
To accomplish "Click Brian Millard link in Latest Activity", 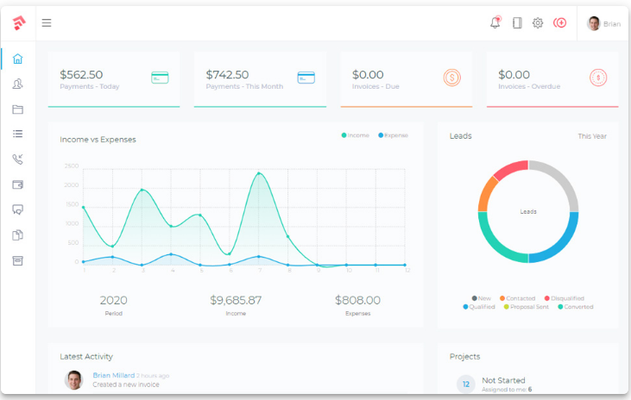I will pyautogui.click(x=113, y=375).
